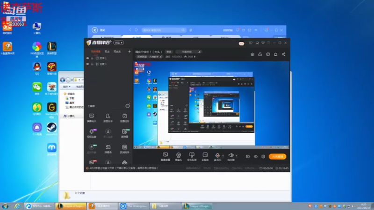374x210 pixels.
Task: Toggle the lock on 文本 1 layer
Action: (92, 58)
